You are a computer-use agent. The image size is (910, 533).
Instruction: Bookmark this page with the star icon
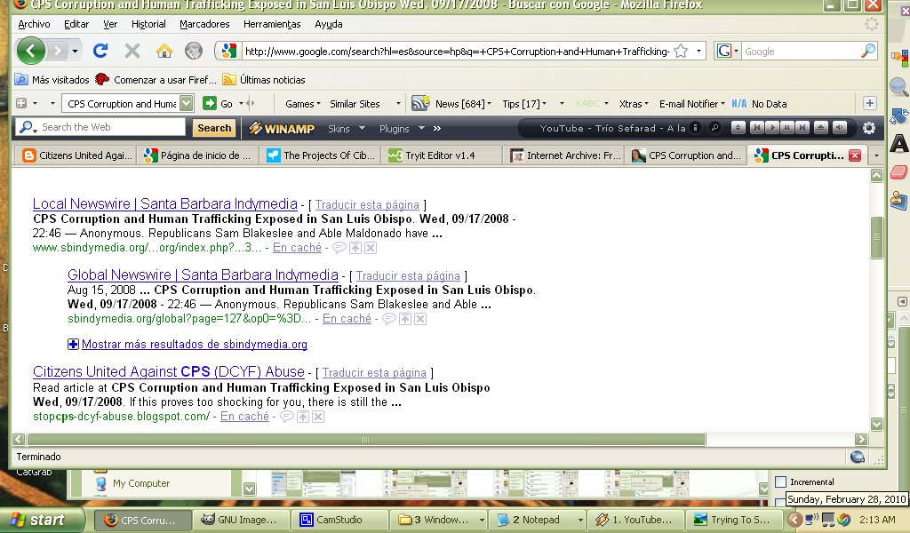681,51
